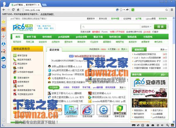Open Renren icon in left sidebar
The image size is (176, 128).
(4, 44)
